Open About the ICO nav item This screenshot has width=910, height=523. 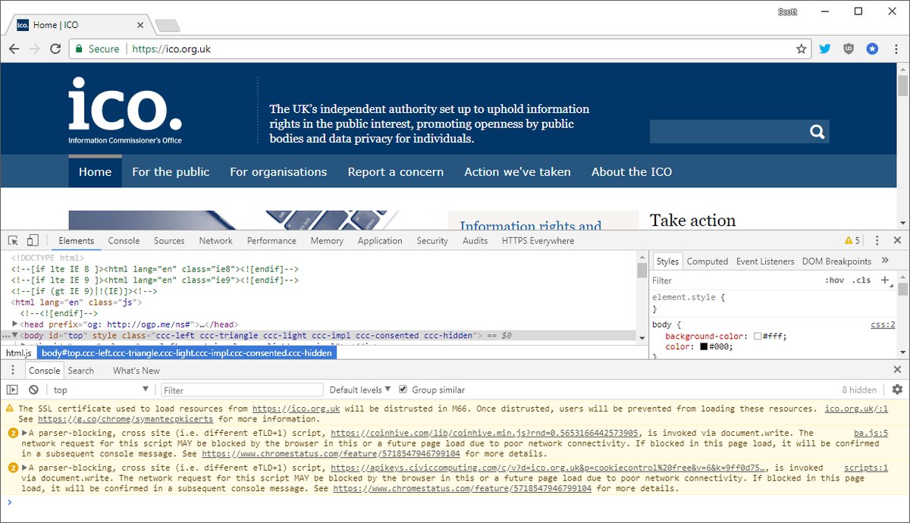pyautogui.click(x=632, y=171)
